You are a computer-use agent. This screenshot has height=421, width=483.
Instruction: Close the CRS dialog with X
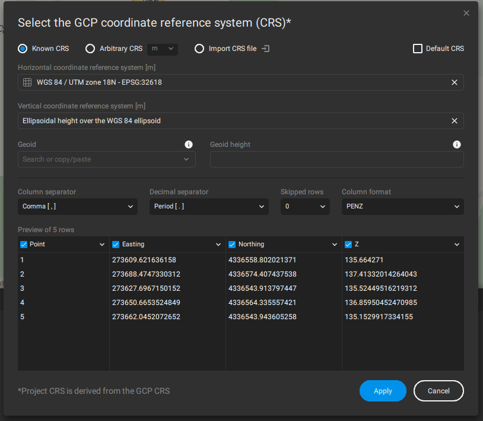tap(466, 13)
